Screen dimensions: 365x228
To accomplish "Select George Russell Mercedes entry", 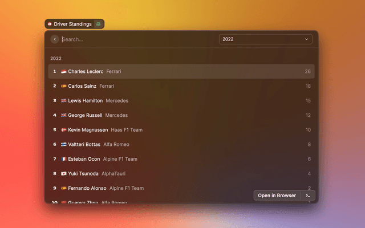I will pyautogui.click(x=181, y=115).
